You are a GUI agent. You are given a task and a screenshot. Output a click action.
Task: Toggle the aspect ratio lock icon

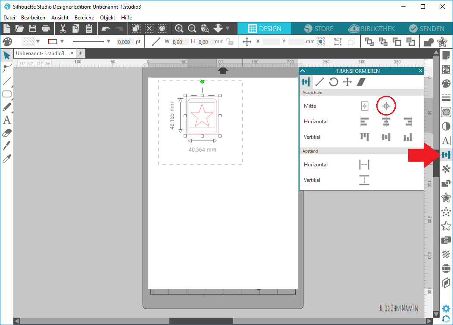pos(230,42)
